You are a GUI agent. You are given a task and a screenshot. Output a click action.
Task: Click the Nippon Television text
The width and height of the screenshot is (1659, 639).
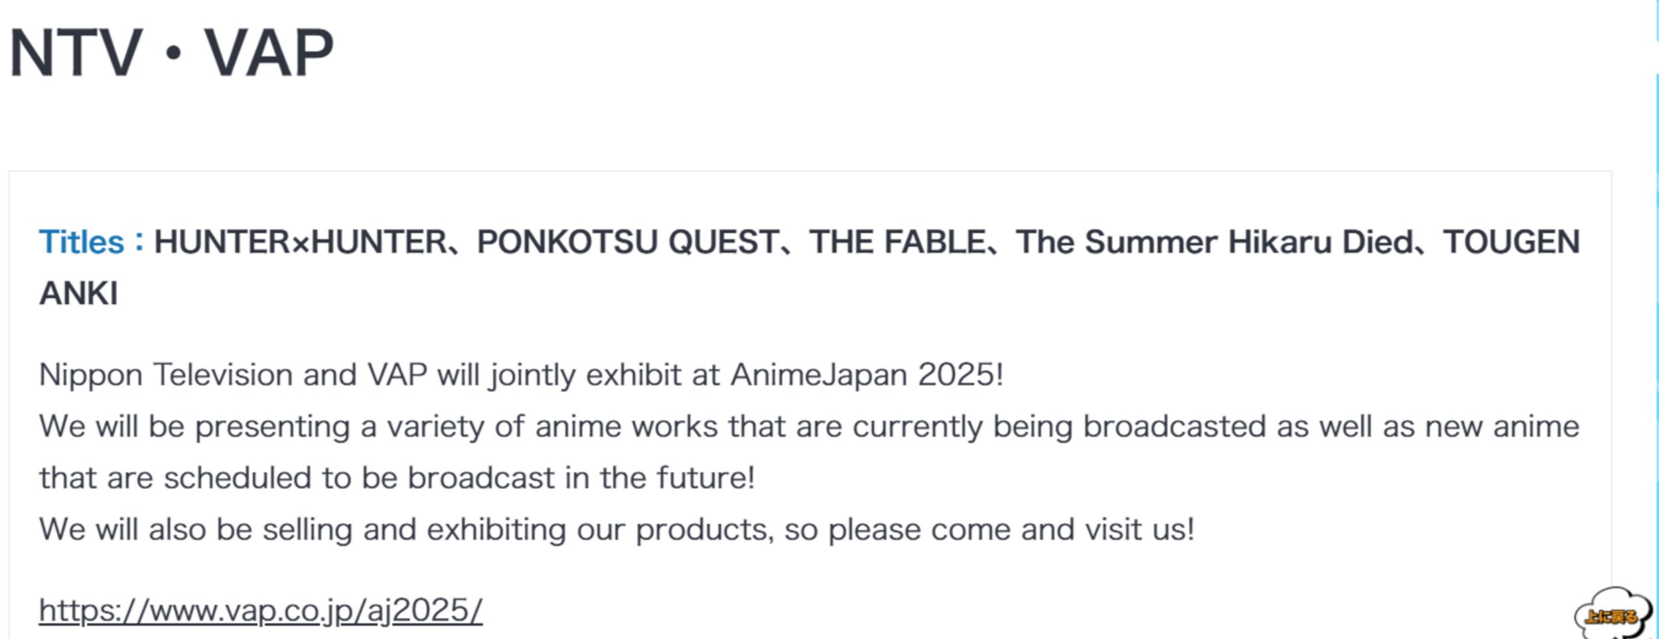[166, 375]
